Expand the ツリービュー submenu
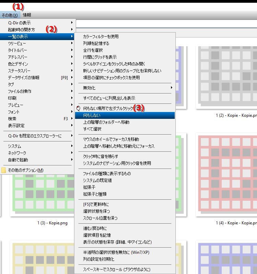 [37, 43]
